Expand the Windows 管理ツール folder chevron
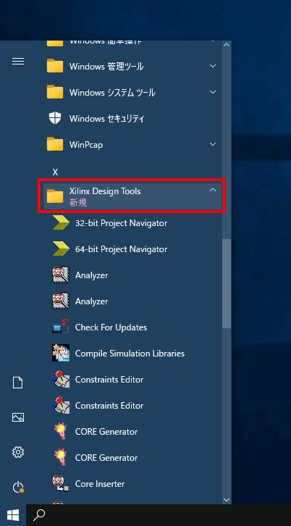 [213, 66]
